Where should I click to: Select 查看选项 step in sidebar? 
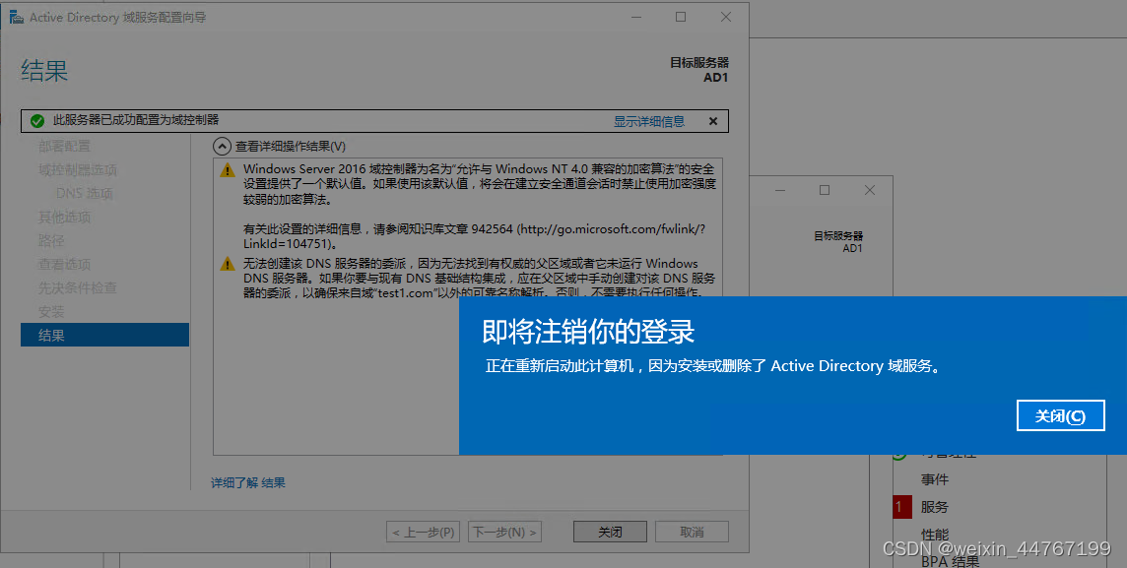tap(64, 264)
